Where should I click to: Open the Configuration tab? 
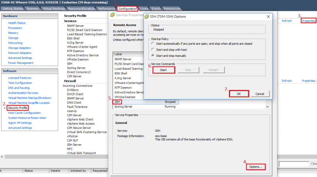pyautogui.click(x=128, y=9)
